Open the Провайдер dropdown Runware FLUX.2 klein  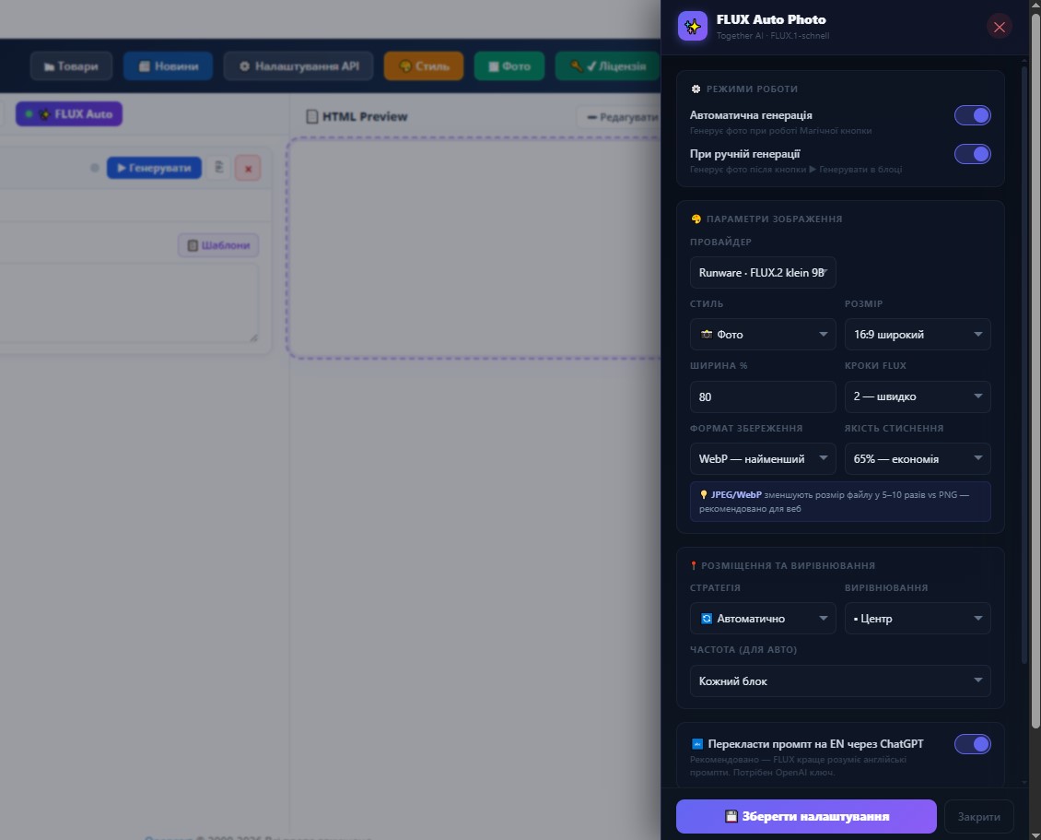point(763,272)
